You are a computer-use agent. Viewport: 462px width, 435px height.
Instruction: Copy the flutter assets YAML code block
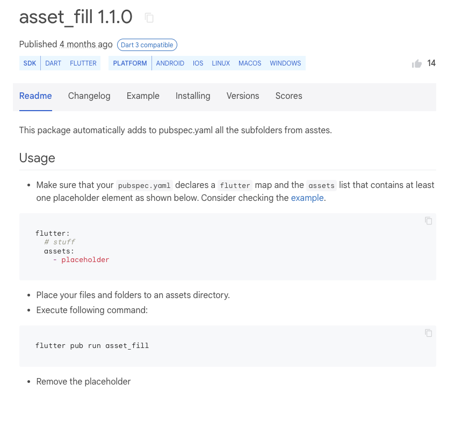click(428, 221)
